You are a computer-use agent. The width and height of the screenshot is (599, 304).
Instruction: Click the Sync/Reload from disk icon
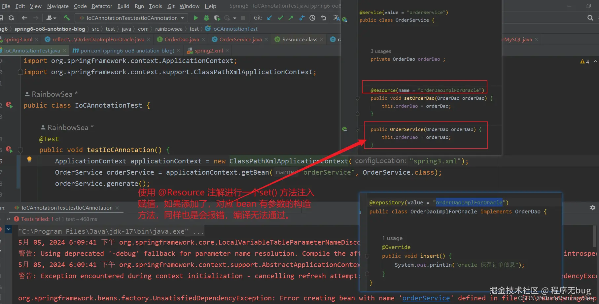(11, 18)
